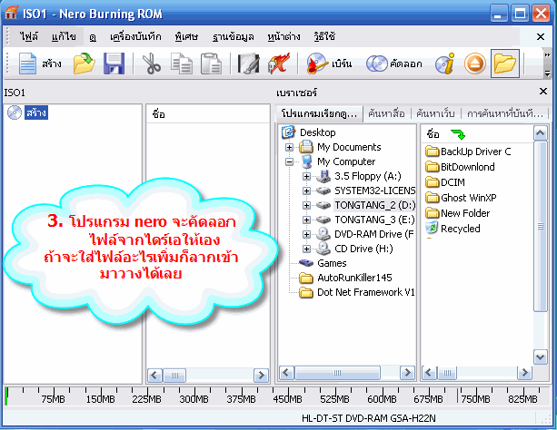Expand the CD Drive (H:) node
Screen dimensions: 557x430
point(306,249)
